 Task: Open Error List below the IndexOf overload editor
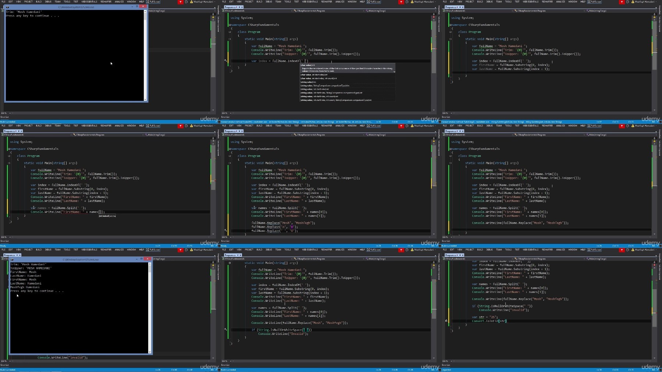point(225,117)
